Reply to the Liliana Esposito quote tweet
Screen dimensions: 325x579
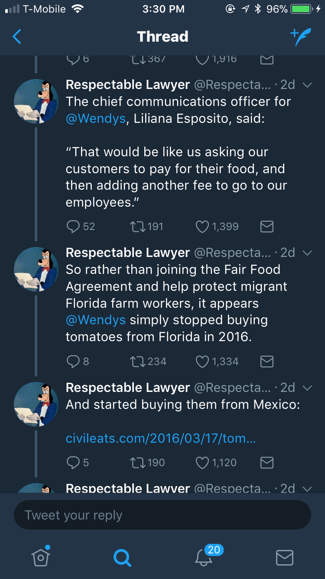click(73, 226)
